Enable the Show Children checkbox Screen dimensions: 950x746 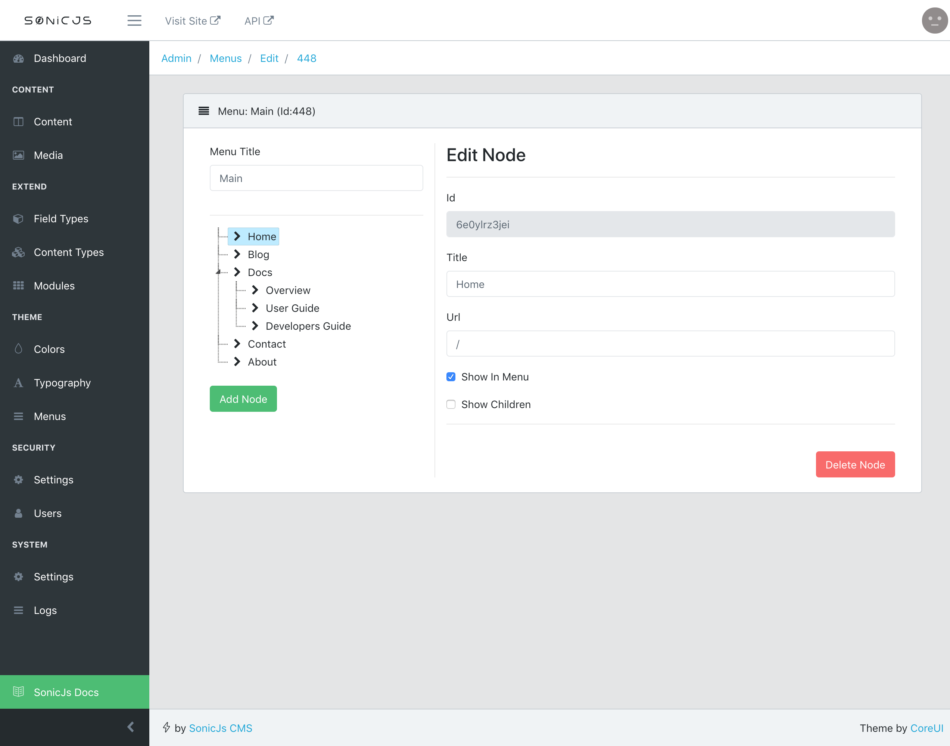click(451, 405)
